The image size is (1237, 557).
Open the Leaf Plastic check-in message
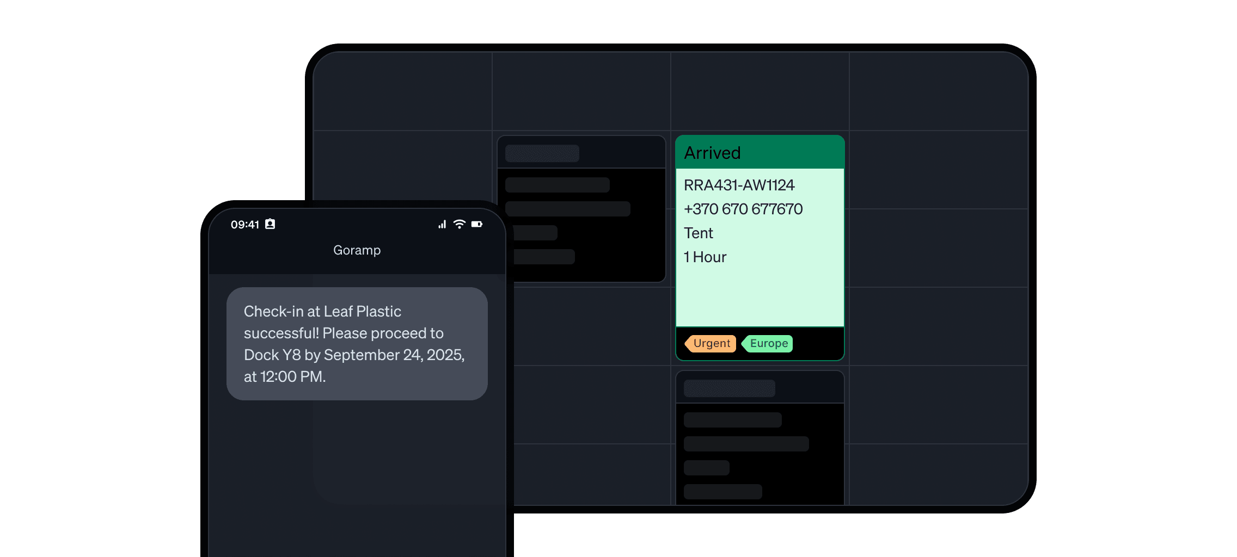pyautogui.click(x=357, y=344)
